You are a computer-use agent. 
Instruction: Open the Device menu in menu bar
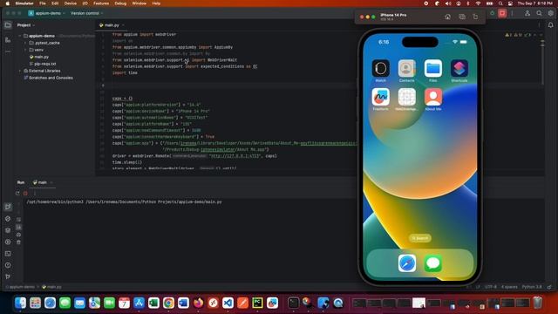[x=70, y=3]
